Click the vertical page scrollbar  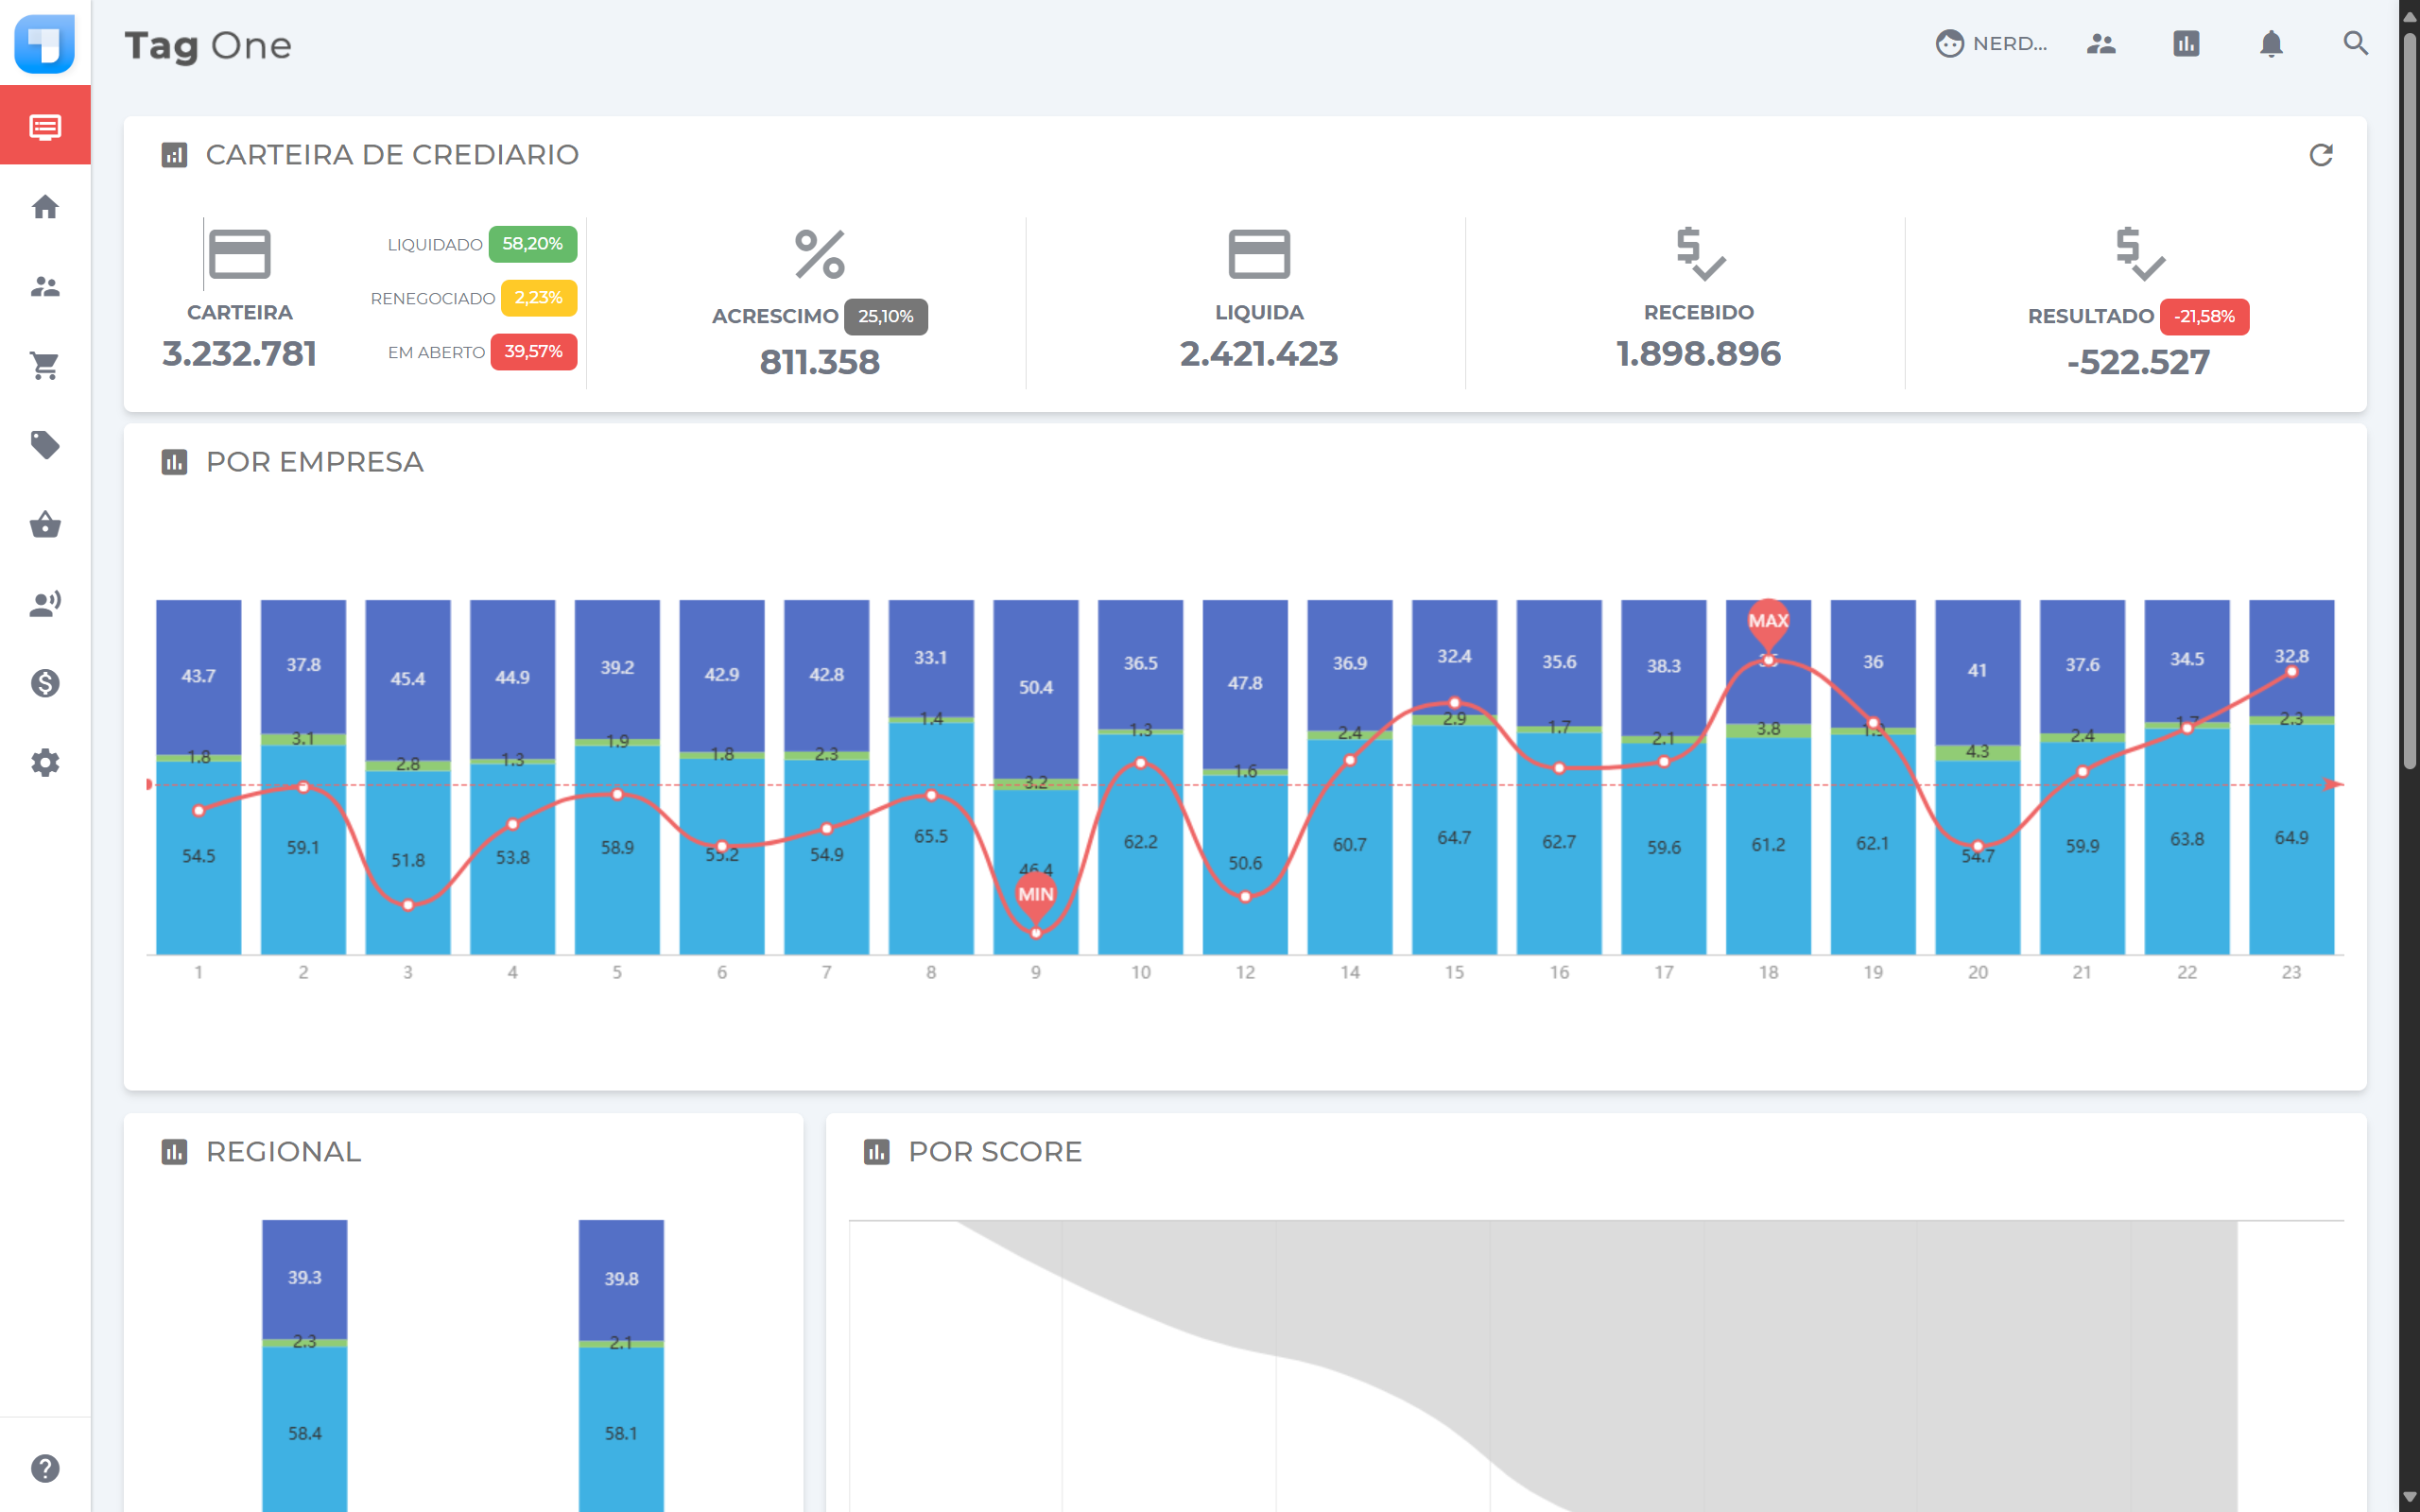pos(2409,400)
